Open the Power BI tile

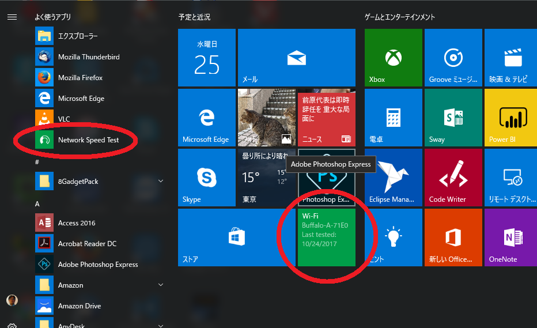tap(510, 118)
